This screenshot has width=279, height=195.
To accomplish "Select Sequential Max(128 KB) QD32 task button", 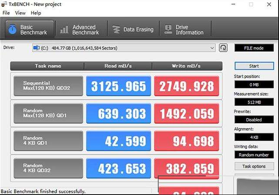I will pyautogui.click(x=48, y=86).
